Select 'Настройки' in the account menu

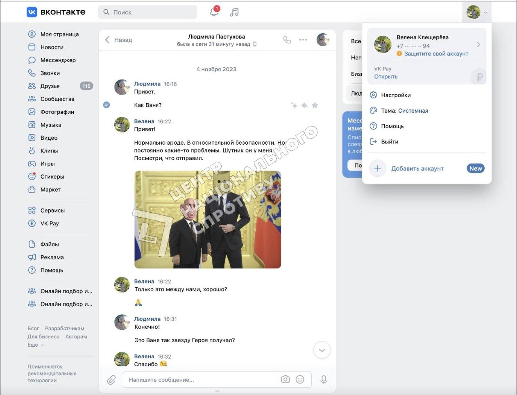click(396, 95)
